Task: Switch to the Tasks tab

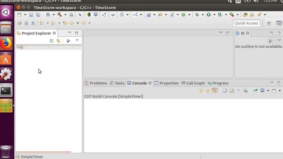Action: [x=117, y=83]
